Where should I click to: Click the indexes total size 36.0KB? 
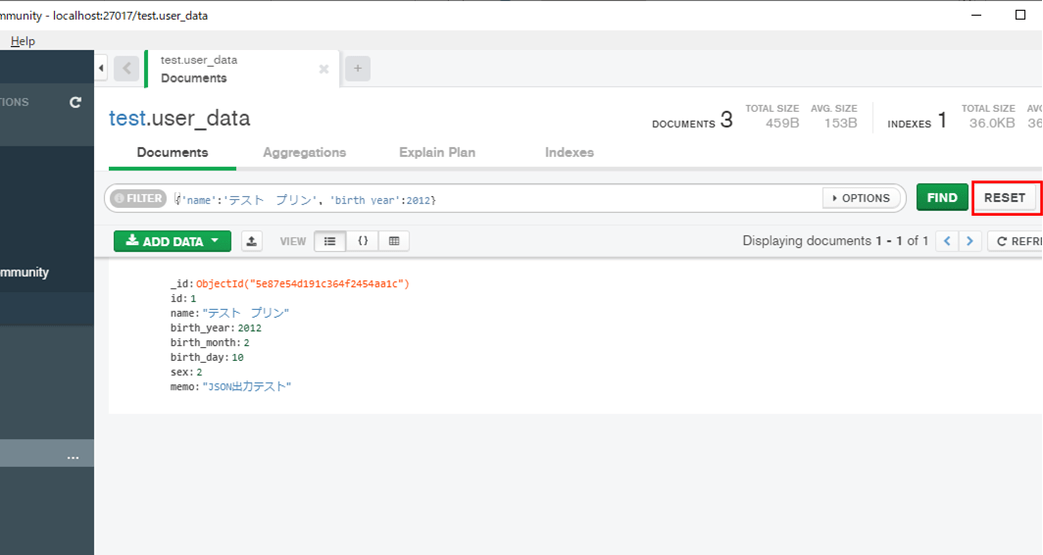992,124
